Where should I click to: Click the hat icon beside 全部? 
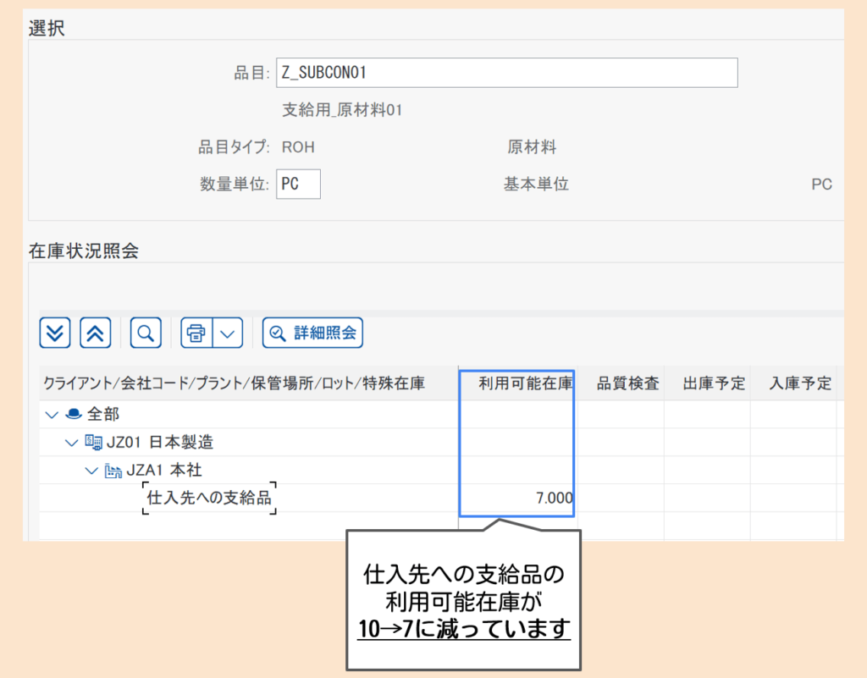[x=72, y=415]
